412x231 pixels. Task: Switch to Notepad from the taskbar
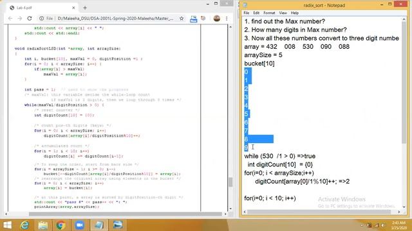99,225
